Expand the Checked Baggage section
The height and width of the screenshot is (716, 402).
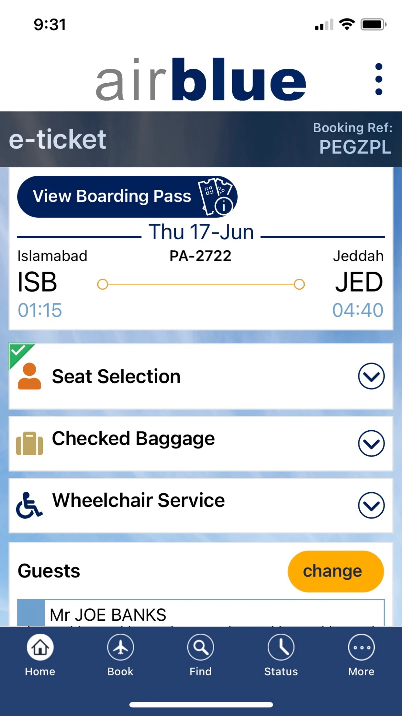371,443
